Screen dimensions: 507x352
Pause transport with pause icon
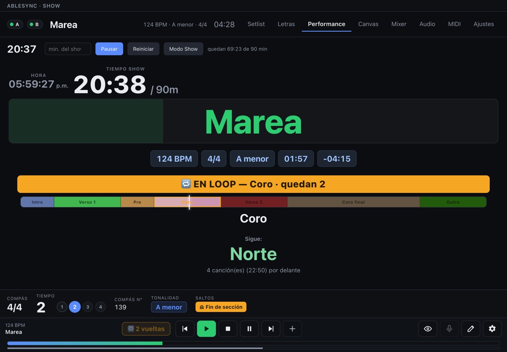(249, 329)
